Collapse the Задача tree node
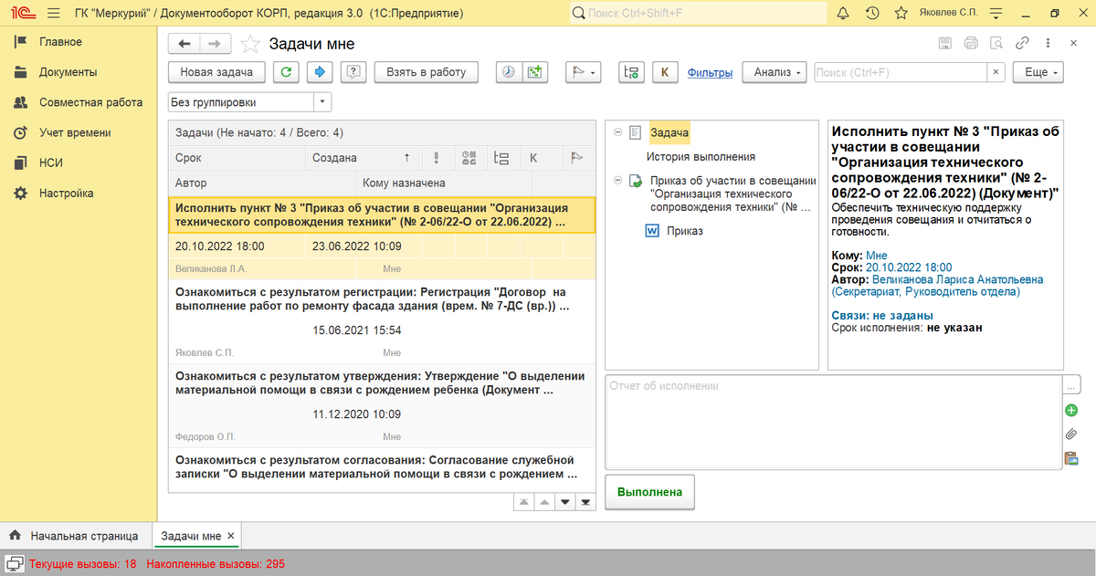This screenshot has width=1096, height=576. tap(618, 132)
